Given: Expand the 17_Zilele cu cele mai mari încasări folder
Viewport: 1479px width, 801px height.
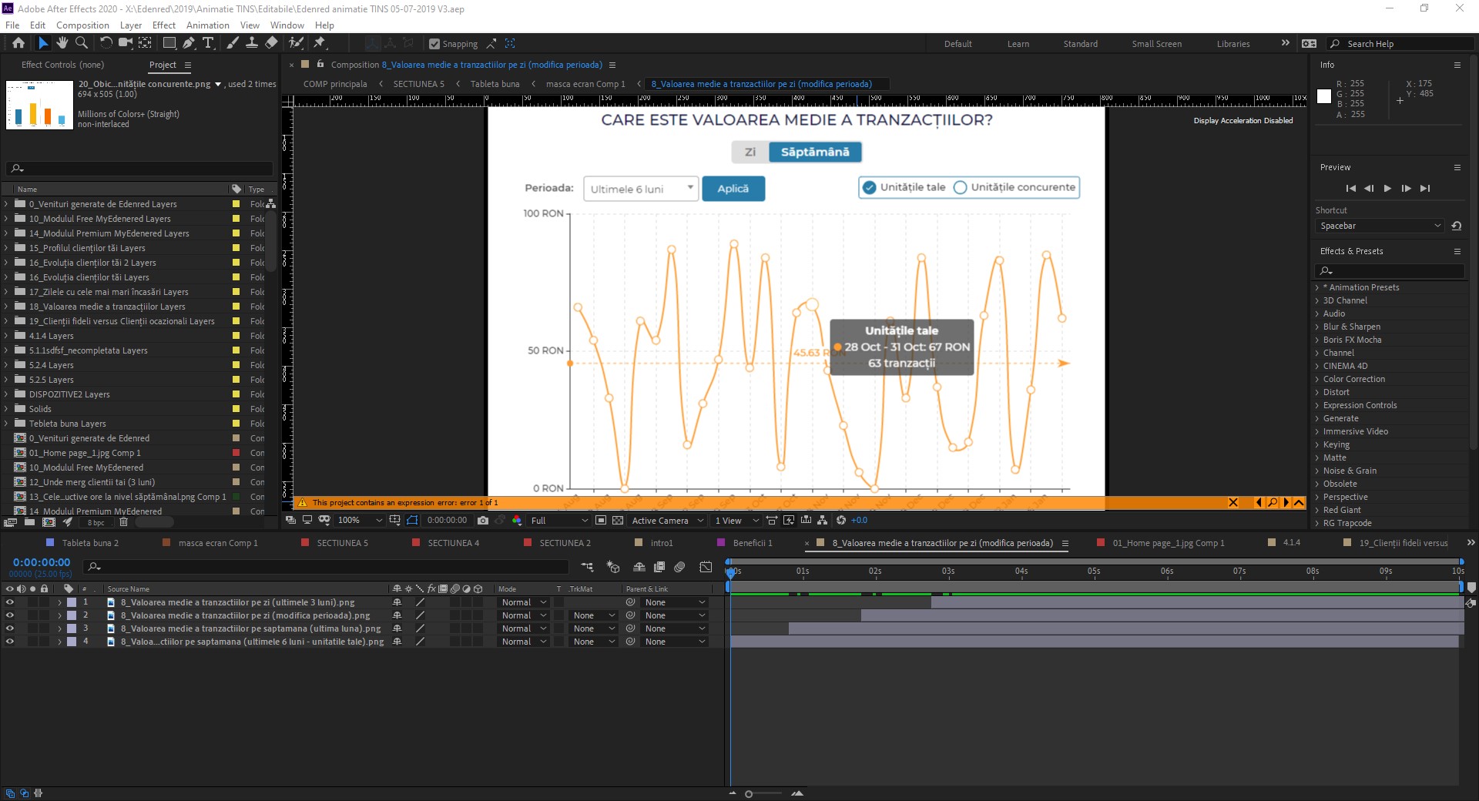Looking at the screenshot, I should tap(6, 292).
